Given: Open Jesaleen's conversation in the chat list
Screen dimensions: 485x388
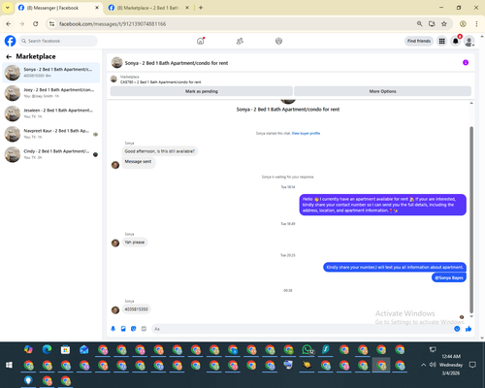Looking at the screenshot, I should click(51, 113).
